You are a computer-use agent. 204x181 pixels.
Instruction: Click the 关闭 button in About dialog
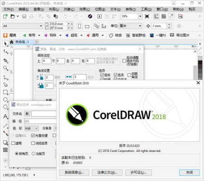(190, 172)
